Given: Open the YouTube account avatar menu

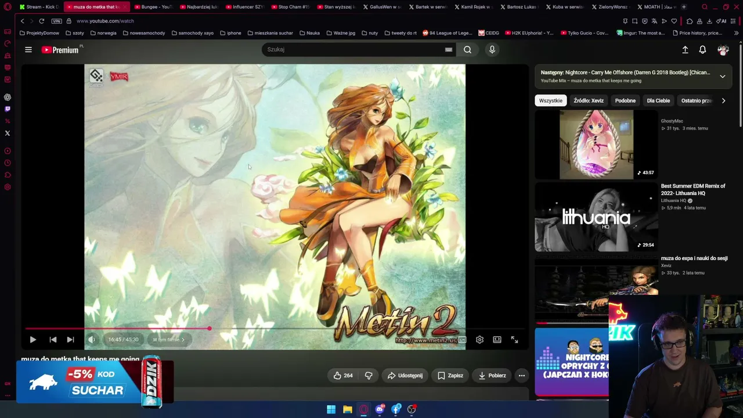Looking at the screenshot, I should pyautogui.click(x=723, y=49).
